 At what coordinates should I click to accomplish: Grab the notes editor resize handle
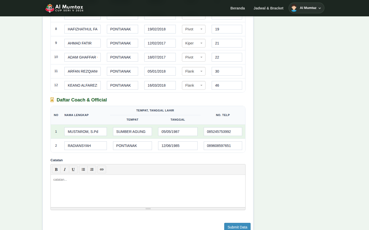point(148,209)
